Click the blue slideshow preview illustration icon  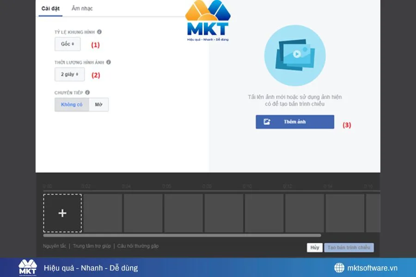[295, 55]
